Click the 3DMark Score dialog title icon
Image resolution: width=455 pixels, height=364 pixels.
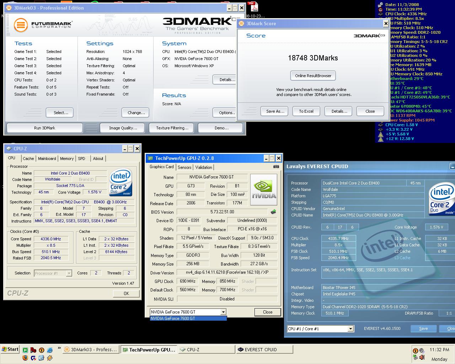pos(242,23)
